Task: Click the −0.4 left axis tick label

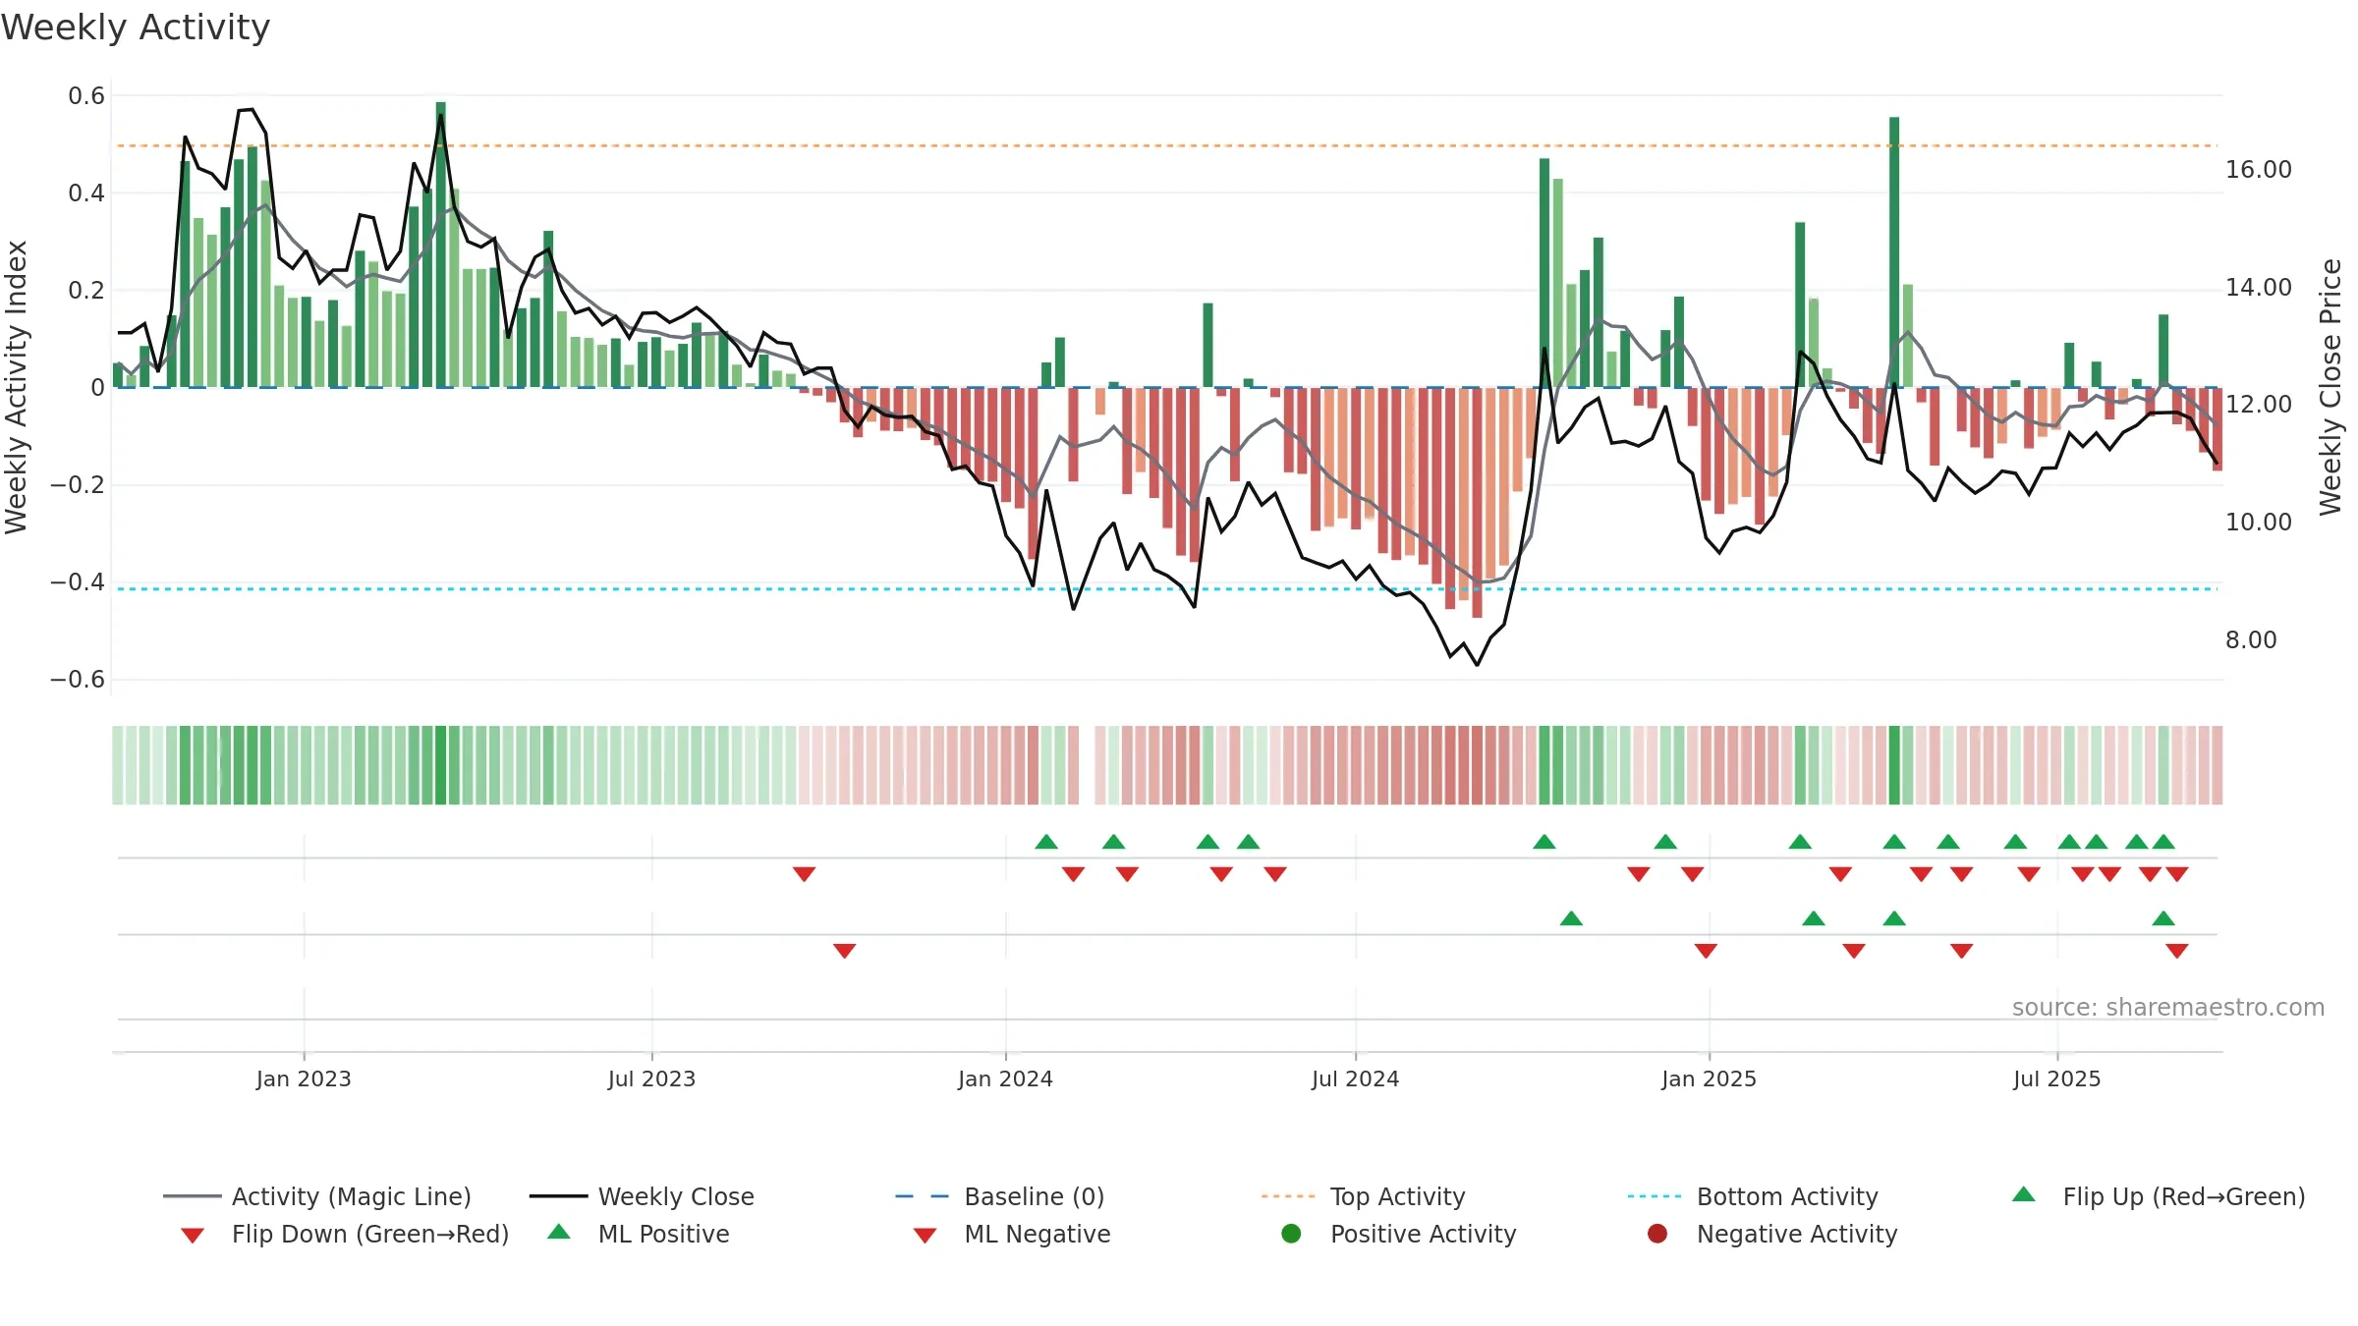Action: pos(78,581)
